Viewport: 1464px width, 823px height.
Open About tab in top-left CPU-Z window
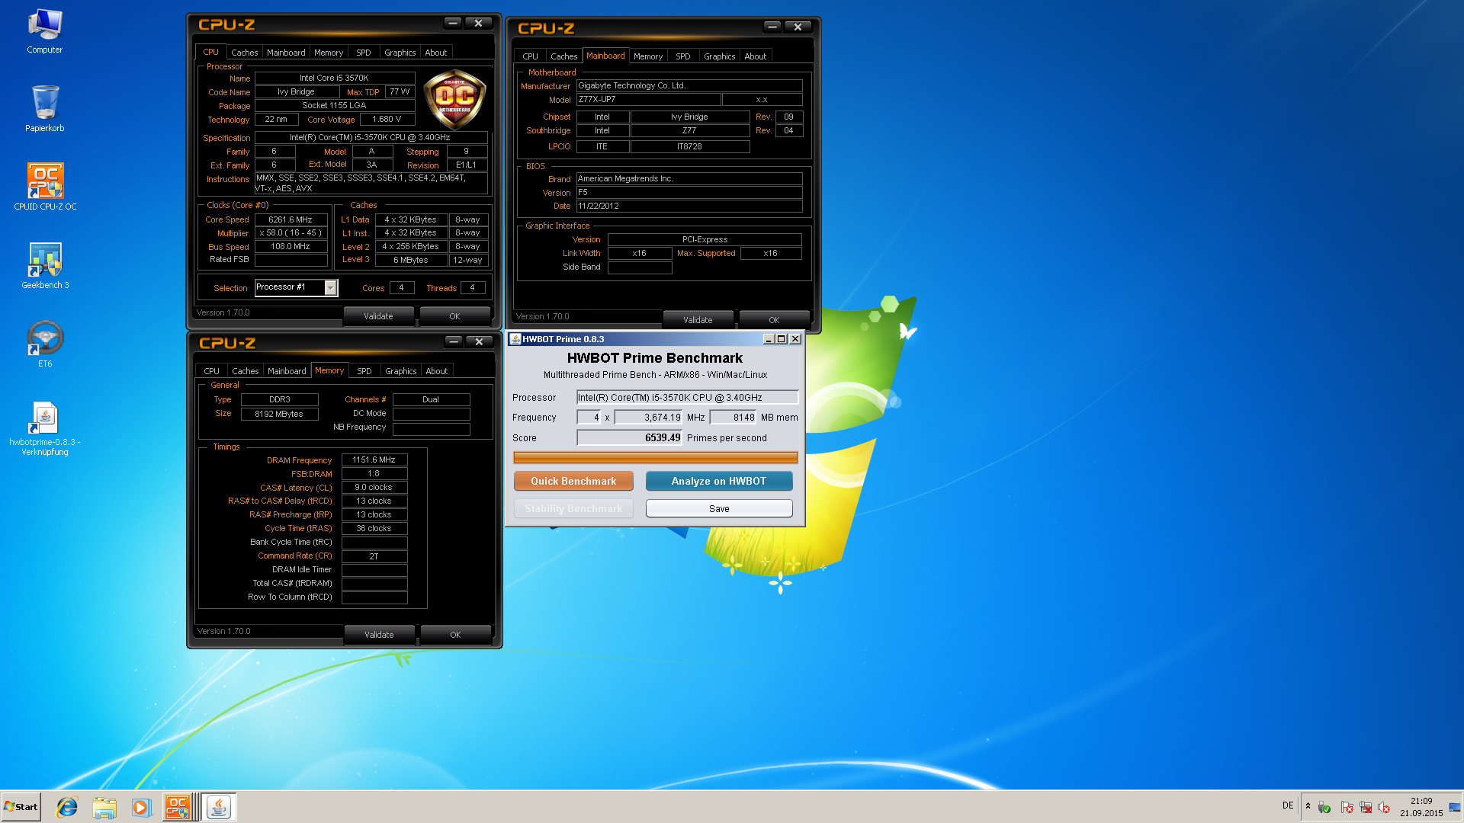point(436,53)
